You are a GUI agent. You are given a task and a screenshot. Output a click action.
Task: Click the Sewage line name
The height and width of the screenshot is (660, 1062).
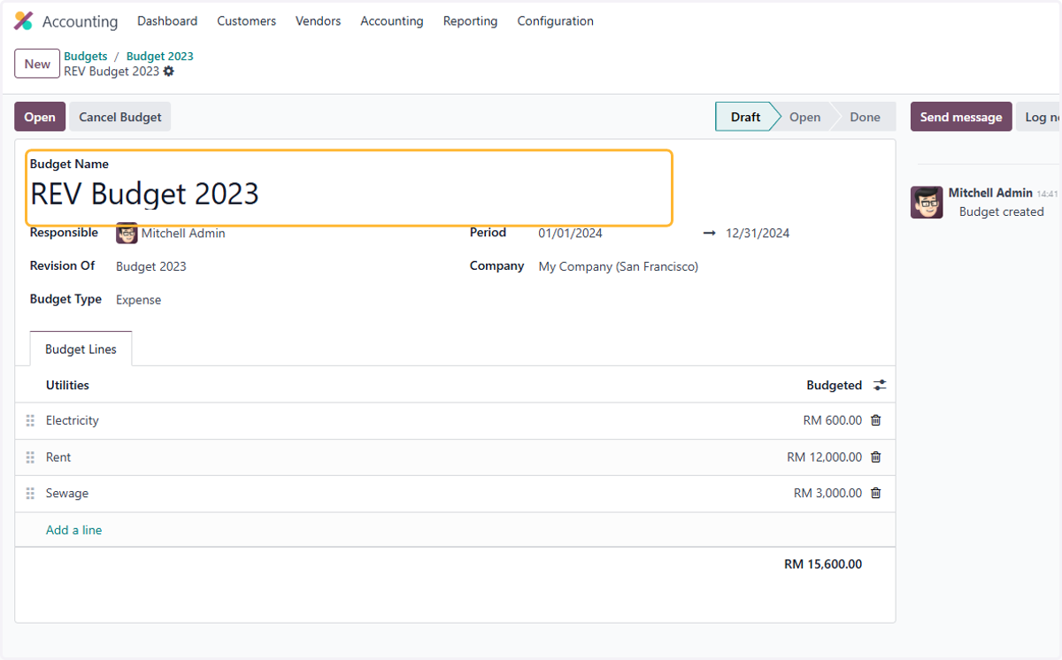tap(67, 494)
